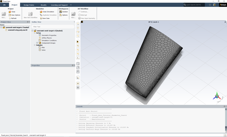Click the third disabled layout icon in the viewport toolbar
227x137 pixels.
[78, 72]
